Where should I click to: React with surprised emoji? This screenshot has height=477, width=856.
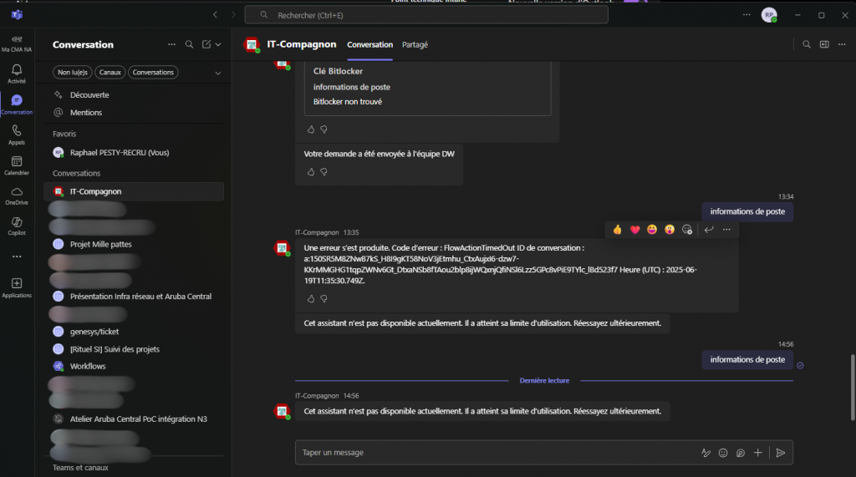tap(670, 229)
